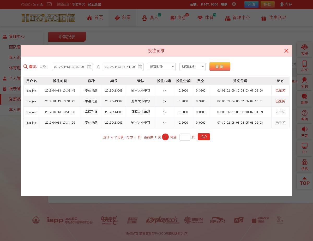Viewport: 313px width, 241px height.
Task: Click the 开奖号码 column header
Action: click(240, 81)
